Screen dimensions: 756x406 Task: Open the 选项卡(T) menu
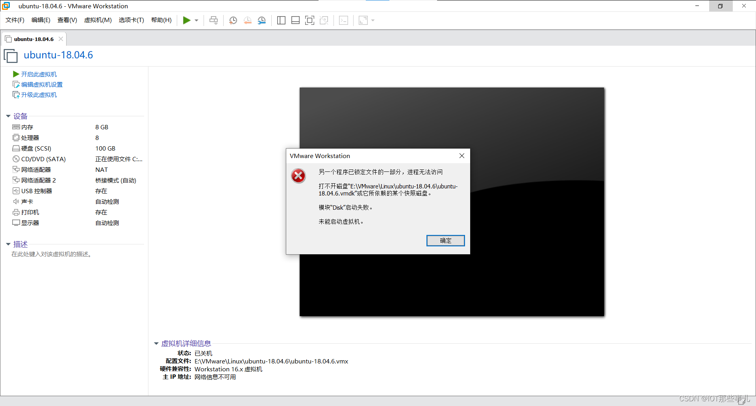click(x=132, y=20)
